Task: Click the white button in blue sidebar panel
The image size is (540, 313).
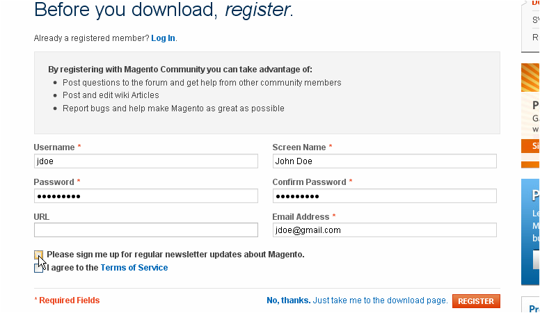Action: point(536,259)
